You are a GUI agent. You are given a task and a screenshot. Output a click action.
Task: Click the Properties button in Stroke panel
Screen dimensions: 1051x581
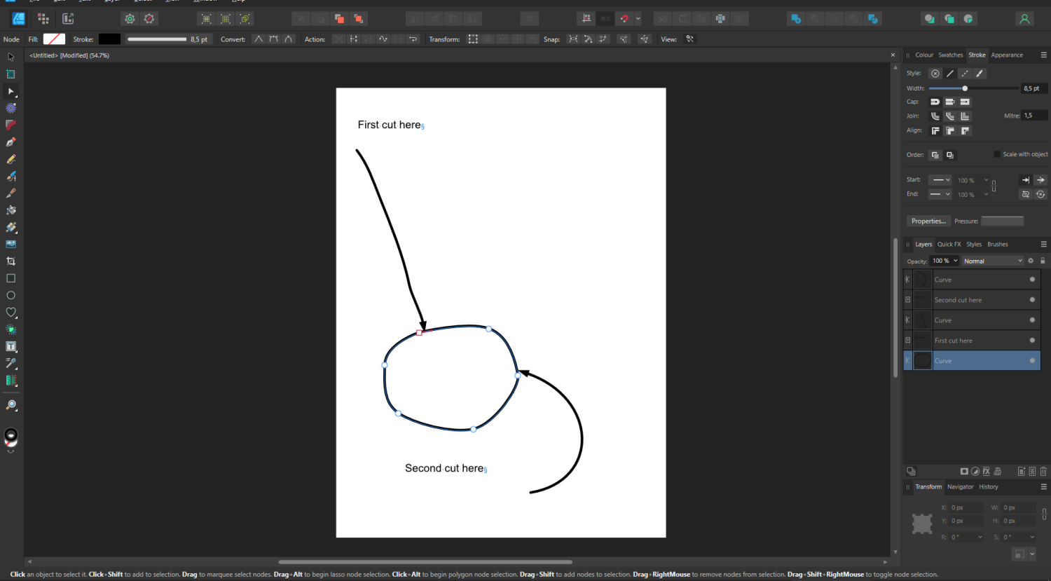point(928,221)
